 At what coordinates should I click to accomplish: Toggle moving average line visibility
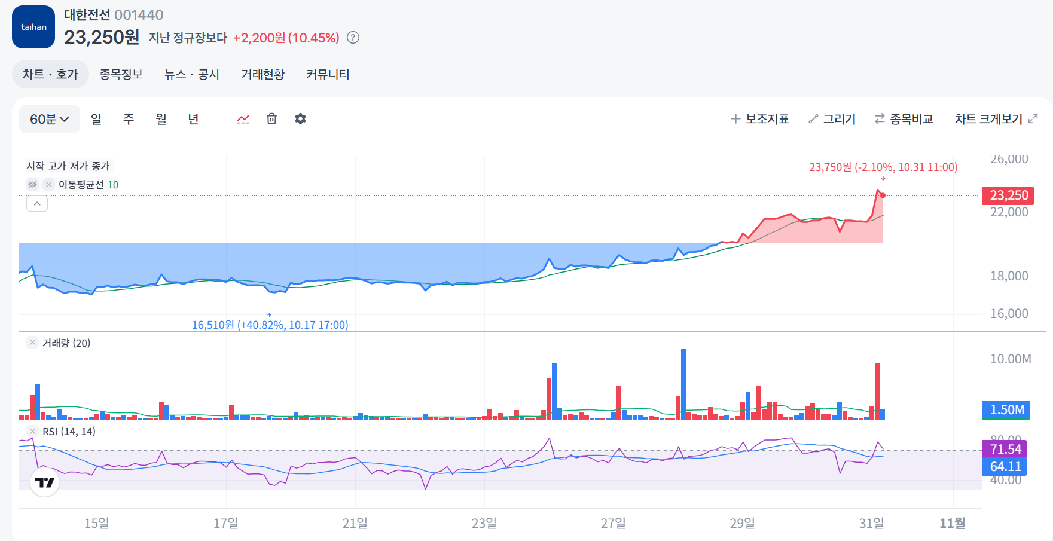33,185
